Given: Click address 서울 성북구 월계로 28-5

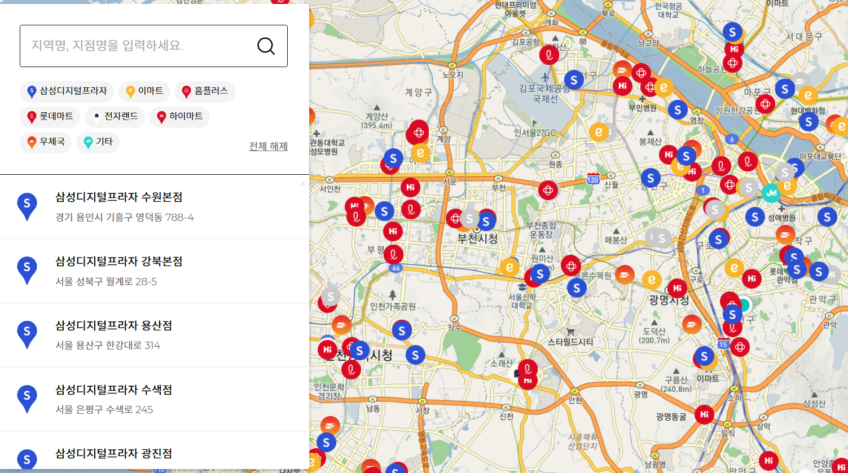Looking at the screenshot, I should (106, 282).
